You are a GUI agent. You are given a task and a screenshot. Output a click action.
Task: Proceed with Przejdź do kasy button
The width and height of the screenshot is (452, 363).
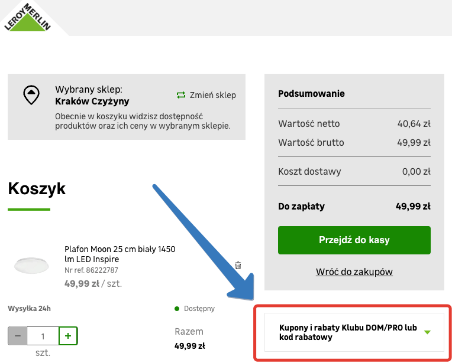(354, 240)
